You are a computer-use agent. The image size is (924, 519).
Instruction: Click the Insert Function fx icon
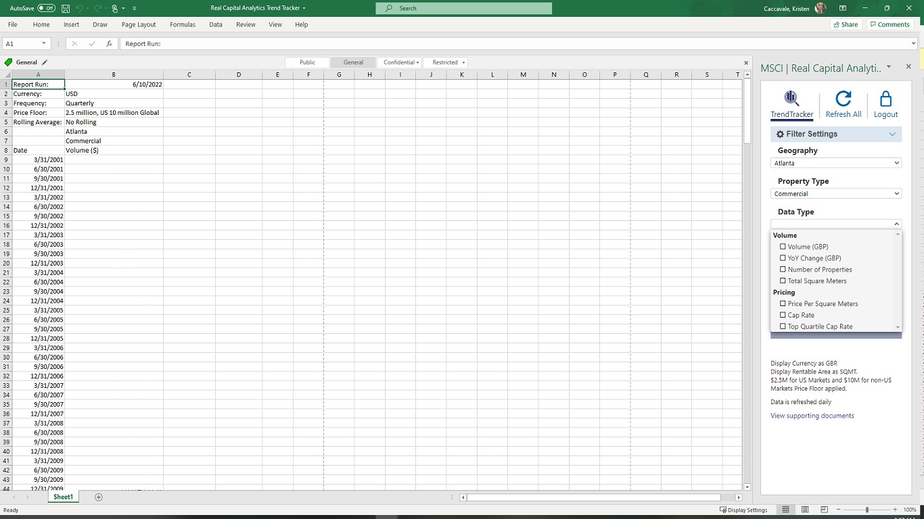[109, 43]
